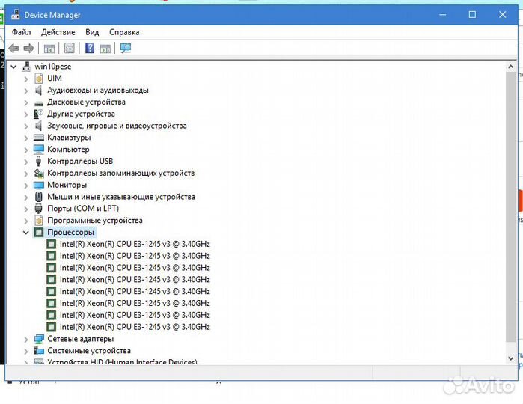Image resolution: width=523 pixels, height=404 pixels.
Task: Click the keyboard icon for Клавиатуры
Action: (39, 138)
